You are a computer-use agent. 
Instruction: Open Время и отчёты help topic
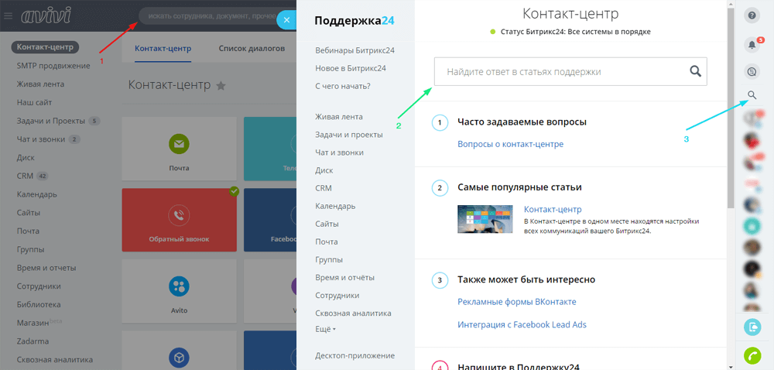click(344, 277)
